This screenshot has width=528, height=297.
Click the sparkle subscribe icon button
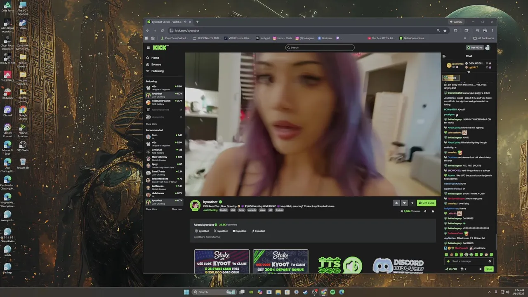[412, 203]
